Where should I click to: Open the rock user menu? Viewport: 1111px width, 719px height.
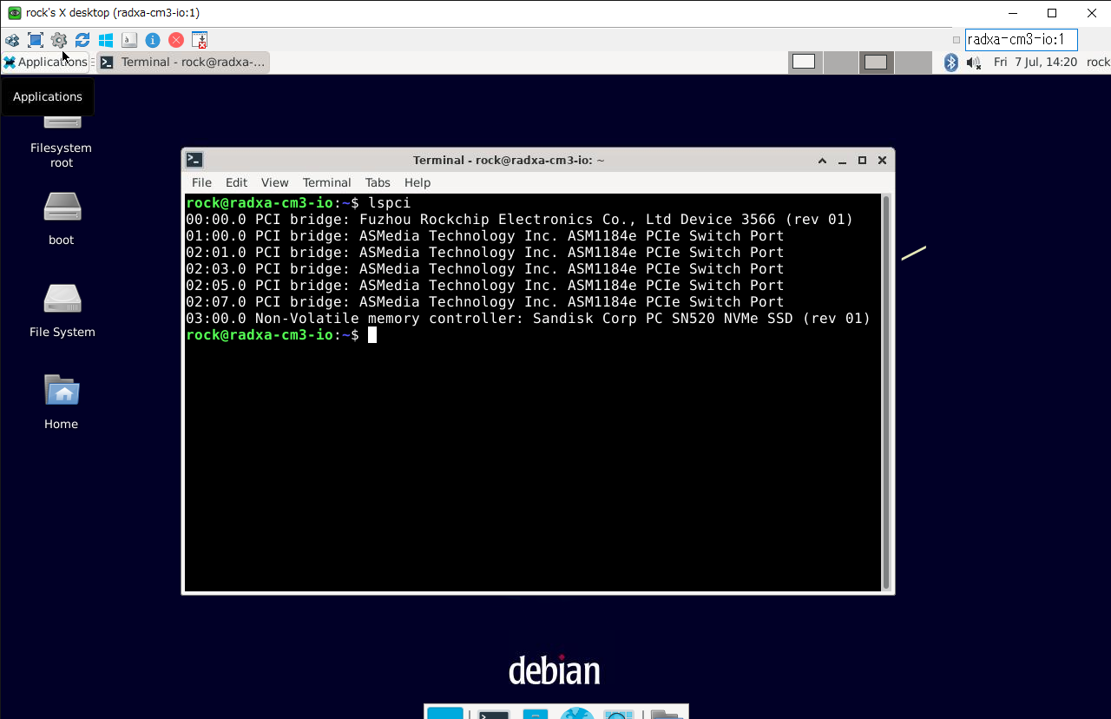tap(1098, 62)
